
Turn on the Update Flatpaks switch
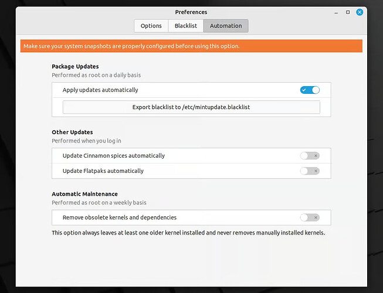(310, 171)
